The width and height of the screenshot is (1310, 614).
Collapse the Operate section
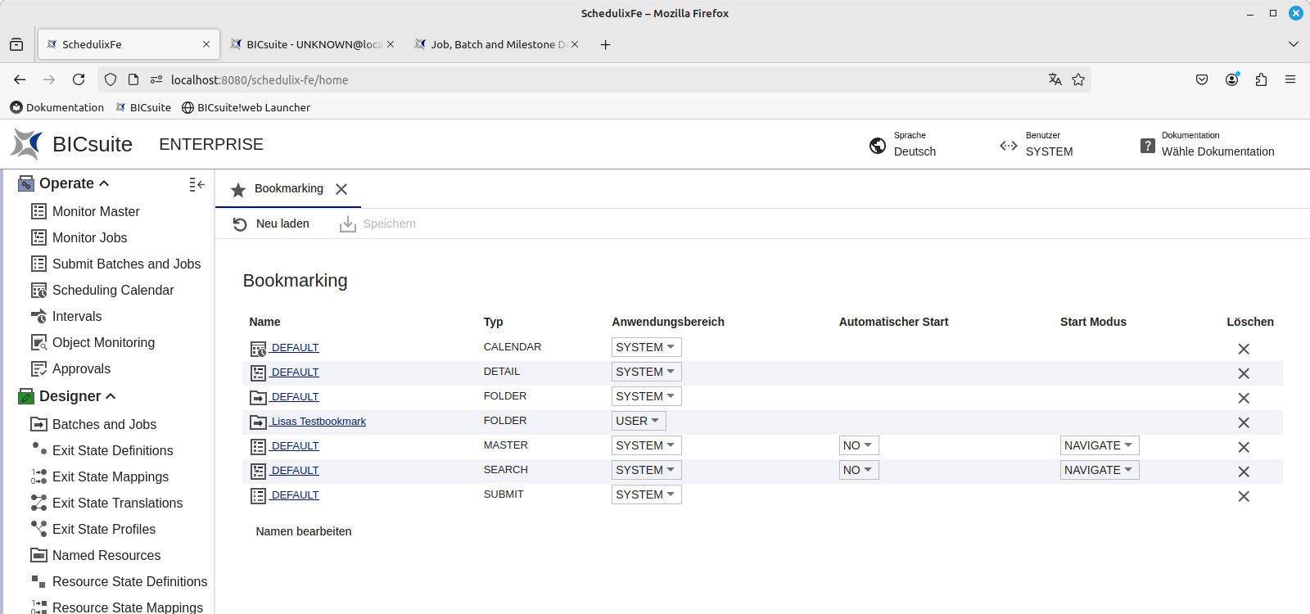point(104,183)
